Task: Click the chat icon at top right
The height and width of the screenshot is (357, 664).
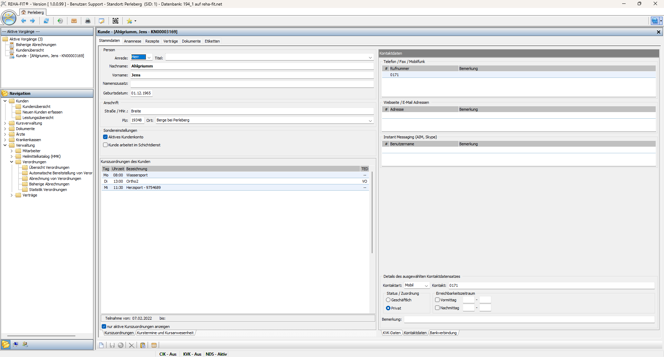Action: click(655, 21)
